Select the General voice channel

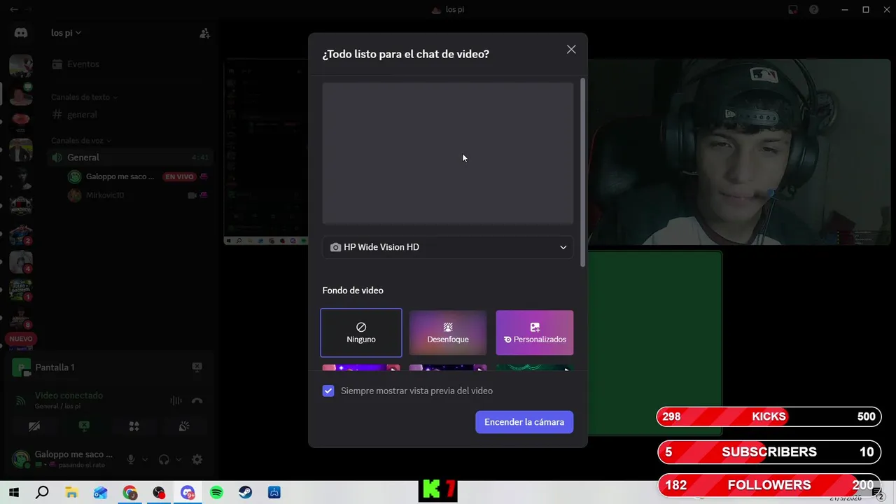pyautogui.click(x=130, y=157)
